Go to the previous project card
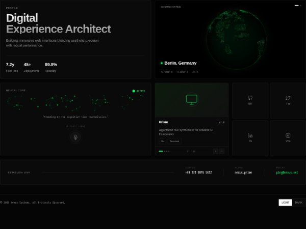Image resolution: width=306 pixels, height=229 pixels. point(215,151)
